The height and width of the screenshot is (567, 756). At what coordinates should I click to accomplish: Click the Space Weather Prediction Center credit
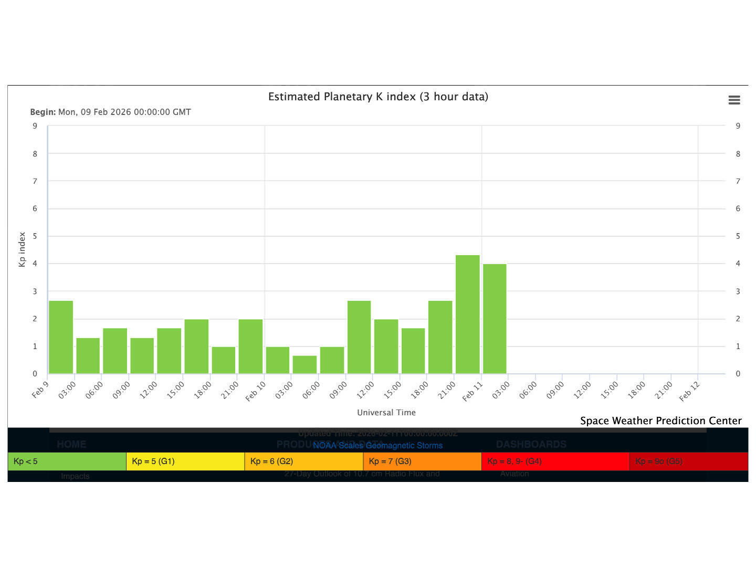pos(660,421)
